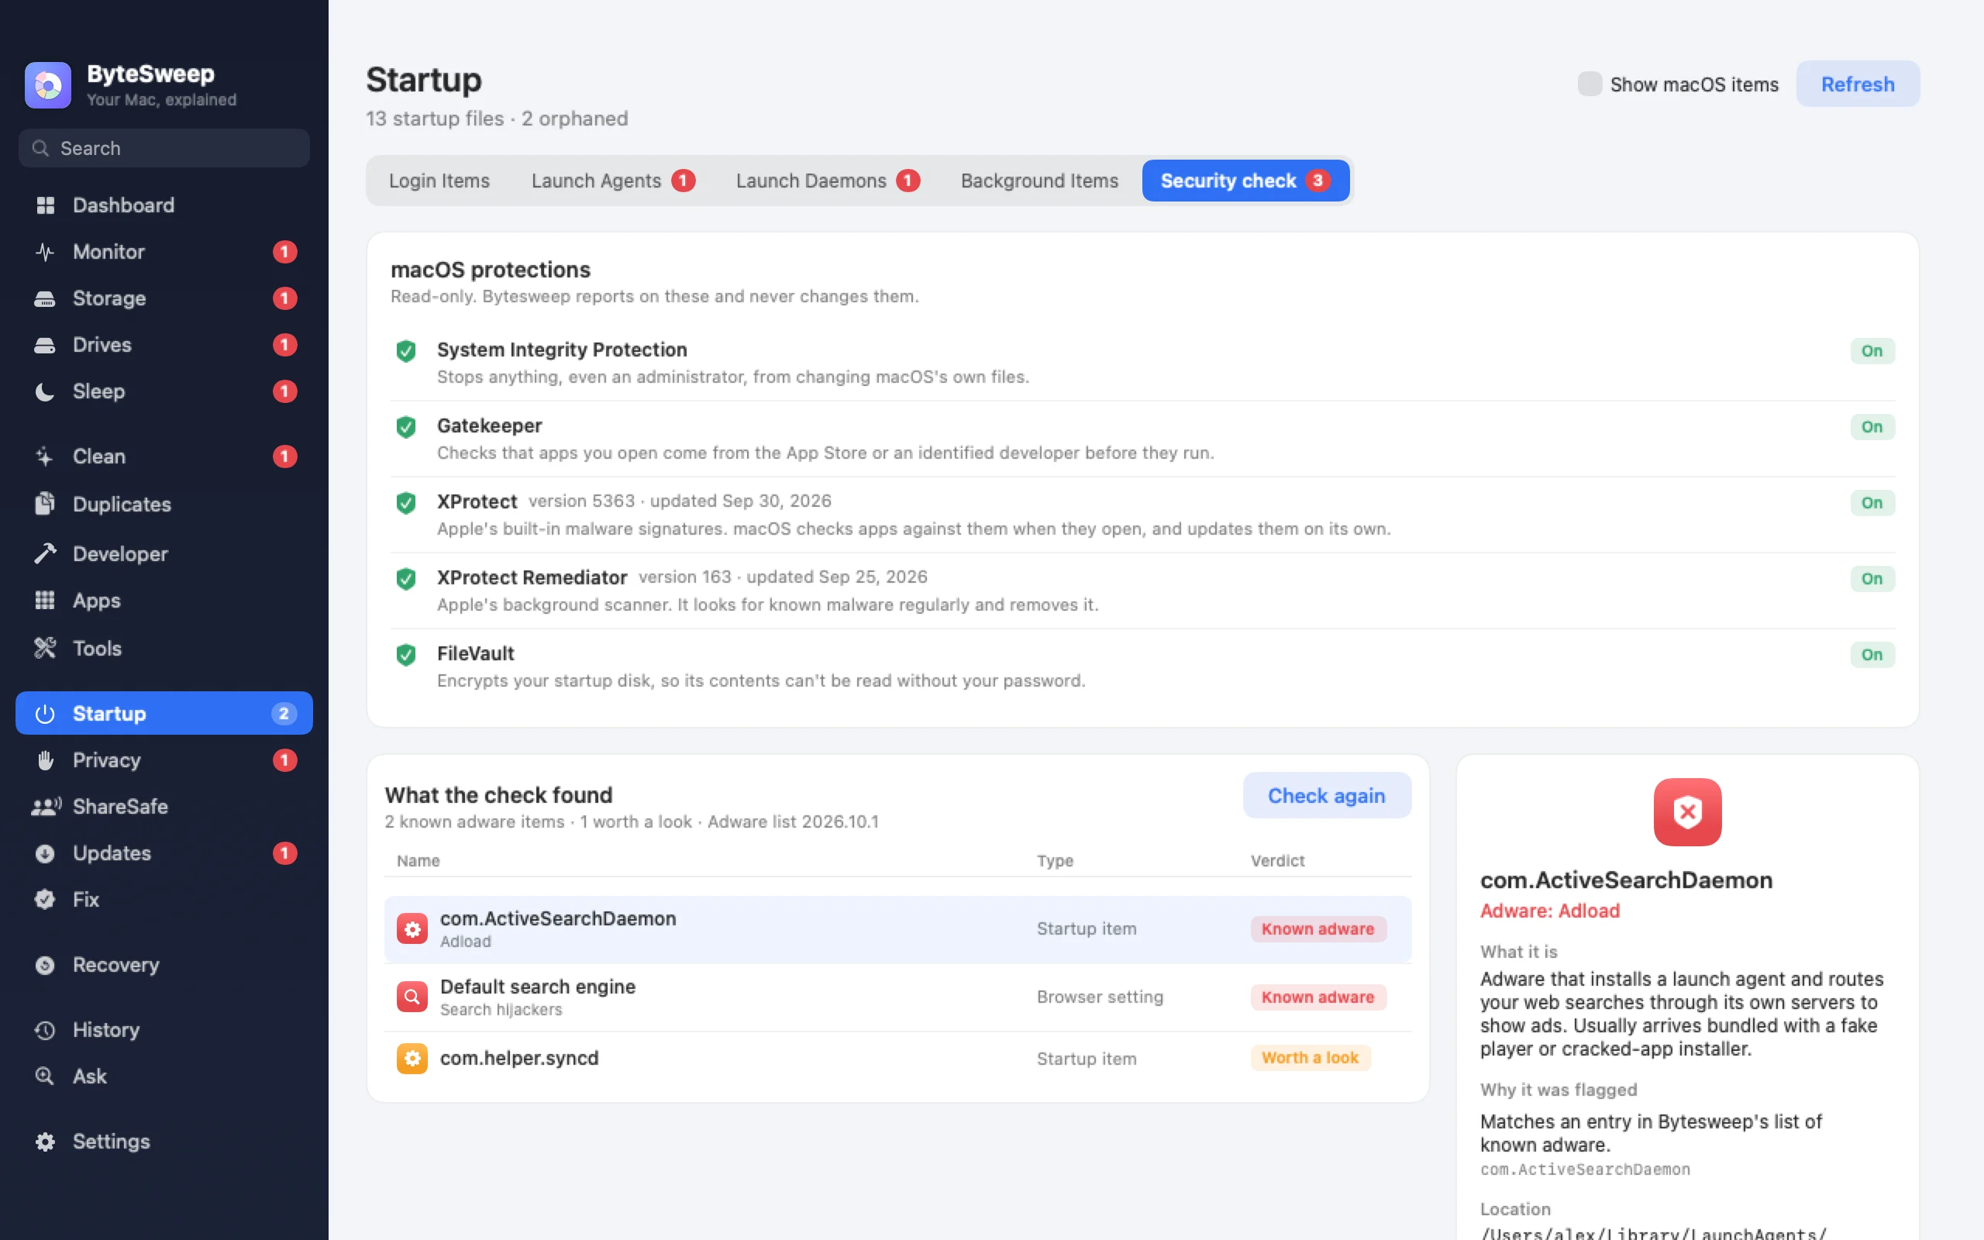Go to Storage in sidebar
1984x1240 pixels.
[x=164, y=298]
